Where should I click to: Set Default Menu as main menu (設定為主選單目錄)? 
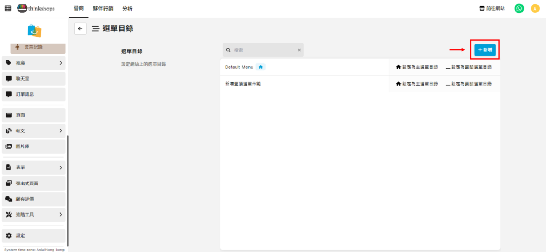417,67
